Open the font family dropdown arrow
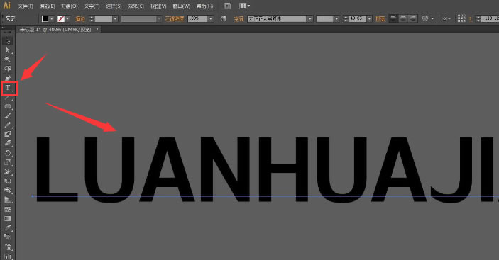The width and height of the screenshot is (499, 260). 310,18
